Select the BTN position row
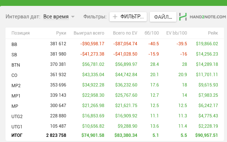Screen dimensions: 227x142 pos(115,64)
